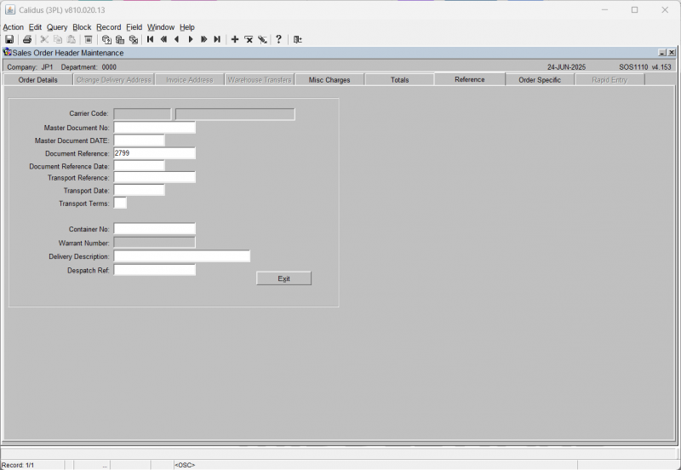681x470 pixels.
Task: Switch to the Order Details tab
Action: 37,80
